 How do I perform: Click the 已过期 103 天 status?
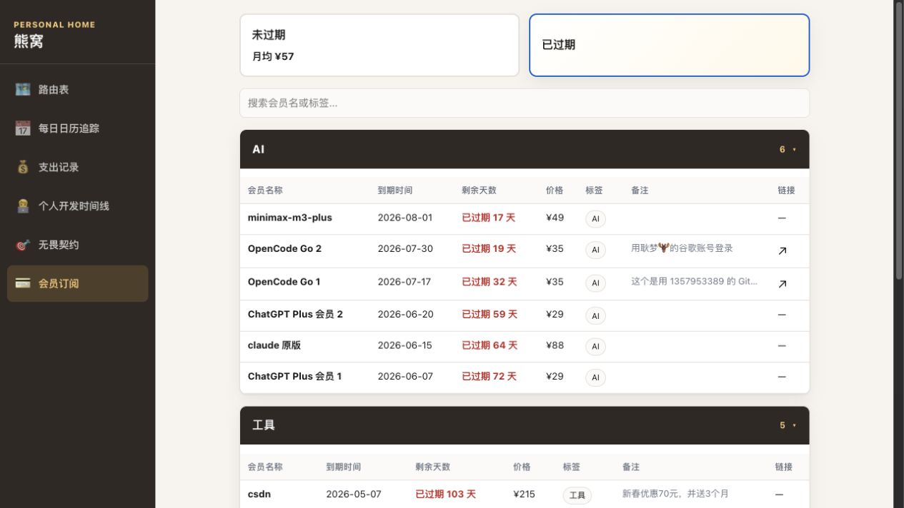(x=446, y=494)
